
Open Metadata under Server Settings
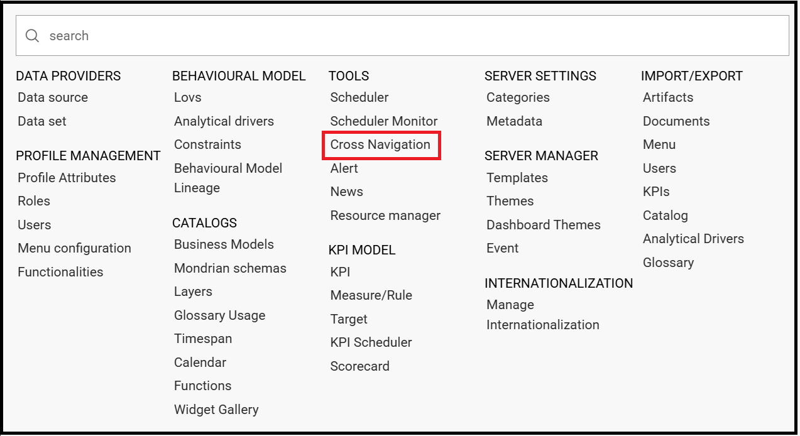coord(514,121)
